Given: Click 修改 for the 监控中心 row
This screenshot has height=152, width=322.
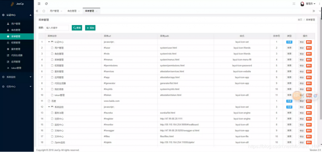Looking at the screenshot, I should [x=301, y=125].
